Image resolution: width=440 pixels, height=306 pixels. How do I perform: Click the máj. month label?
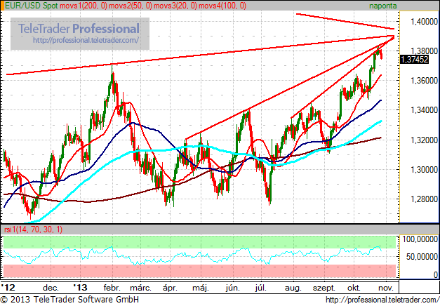click(201, 288)
